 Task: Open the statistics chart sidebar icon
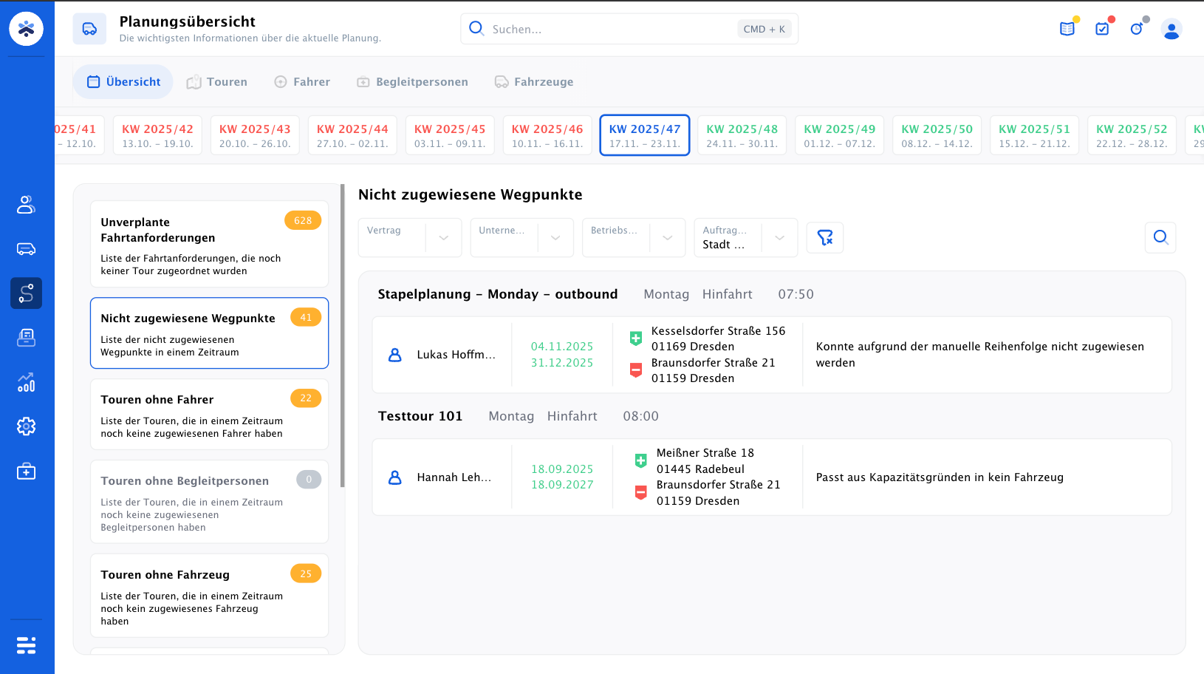[x=27, y=382]
